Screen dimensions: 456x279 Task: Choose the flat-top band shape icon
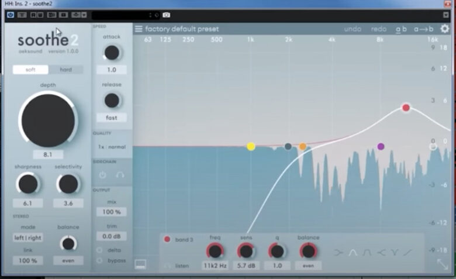click(367, 253)
